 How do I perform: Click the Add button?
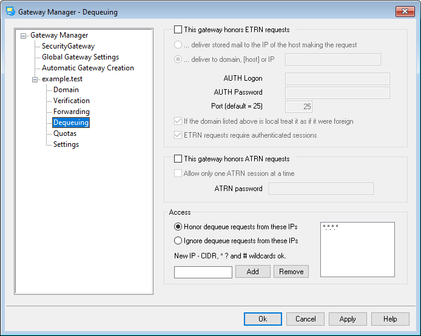pyautogui.click(x=252, y=272)
